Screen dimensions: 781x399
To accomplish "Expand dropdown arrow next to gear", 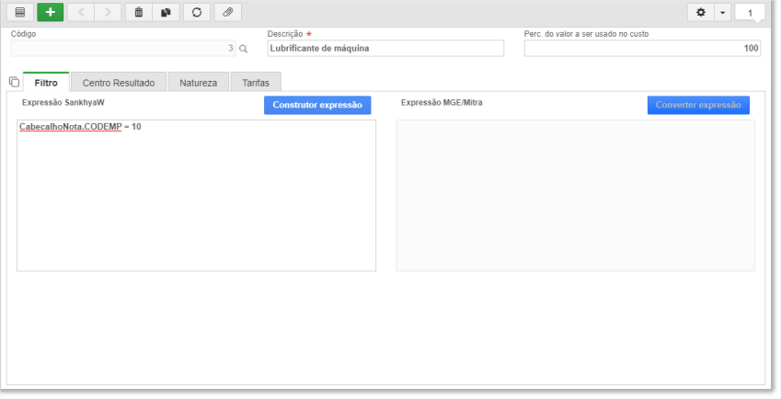I will click(722, 13).
